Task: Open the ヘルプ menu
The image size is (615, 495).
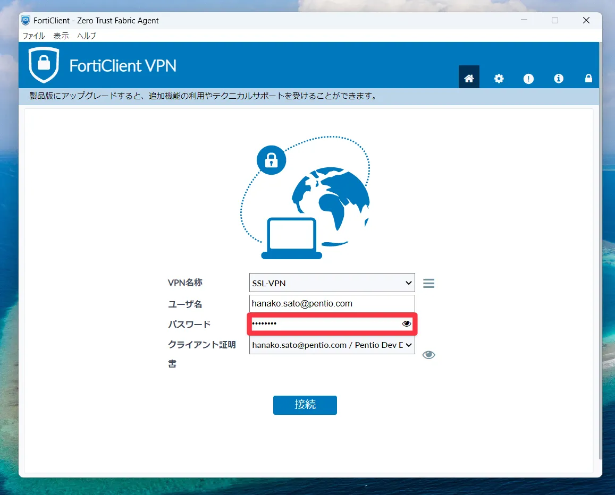Action: tap(86, 36)
